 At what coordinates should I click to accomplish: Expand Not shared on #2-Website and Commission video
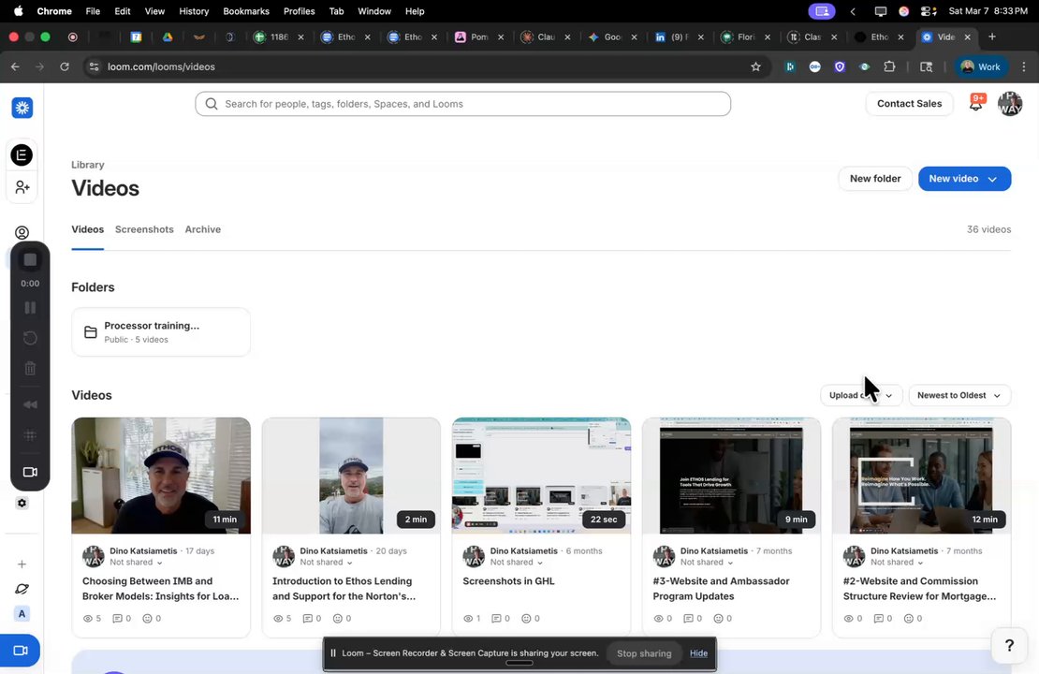(x=897, y=562)
